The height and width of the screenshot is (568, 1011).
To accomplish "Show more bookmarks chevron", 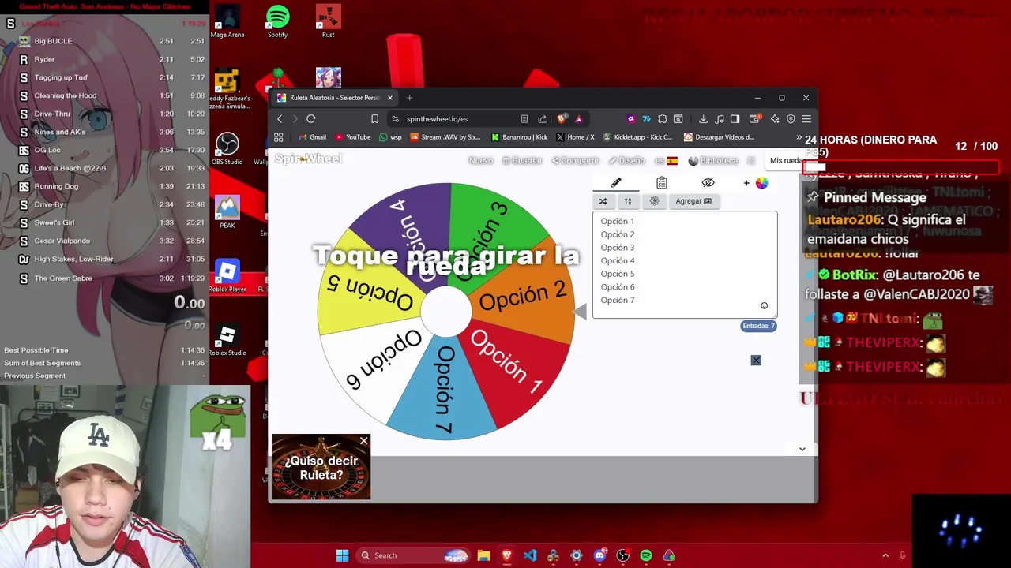I will coord(799,136).
